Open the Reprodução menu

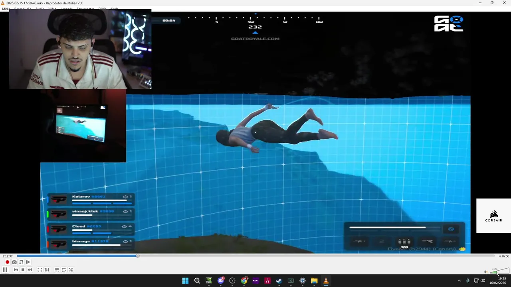click(x=23, y=9)
